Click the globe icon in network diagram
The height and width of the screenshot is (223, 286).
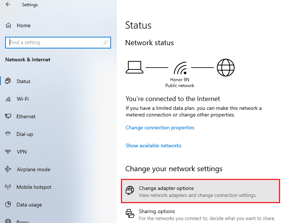(225, 68)
